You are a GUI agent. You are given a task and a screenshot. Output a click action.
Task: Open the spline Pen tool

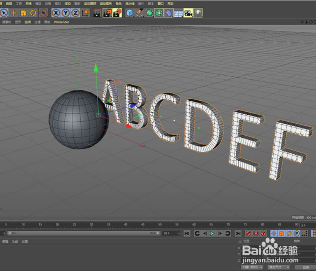click(139, 13)
